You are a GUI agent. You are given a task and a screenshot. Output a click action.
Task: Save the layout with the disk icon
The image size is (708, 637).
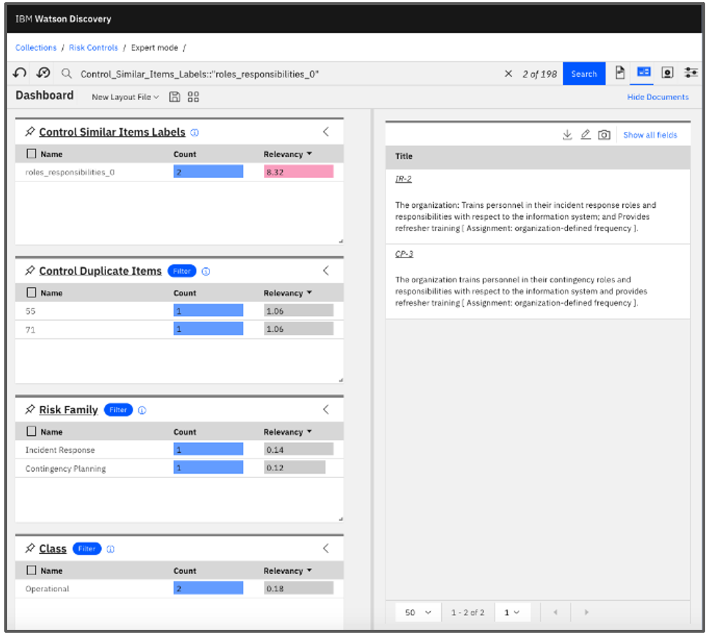pos(175,97)
